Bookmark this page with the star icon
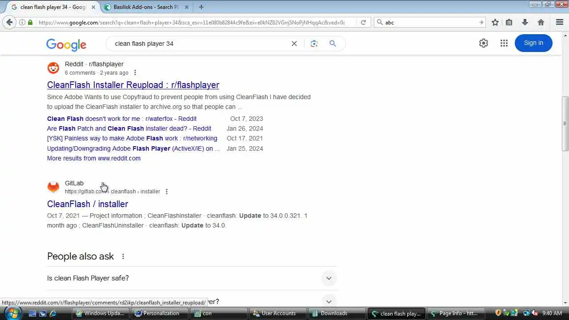Viewport: 569px width, 320px height. coord(495,22)
